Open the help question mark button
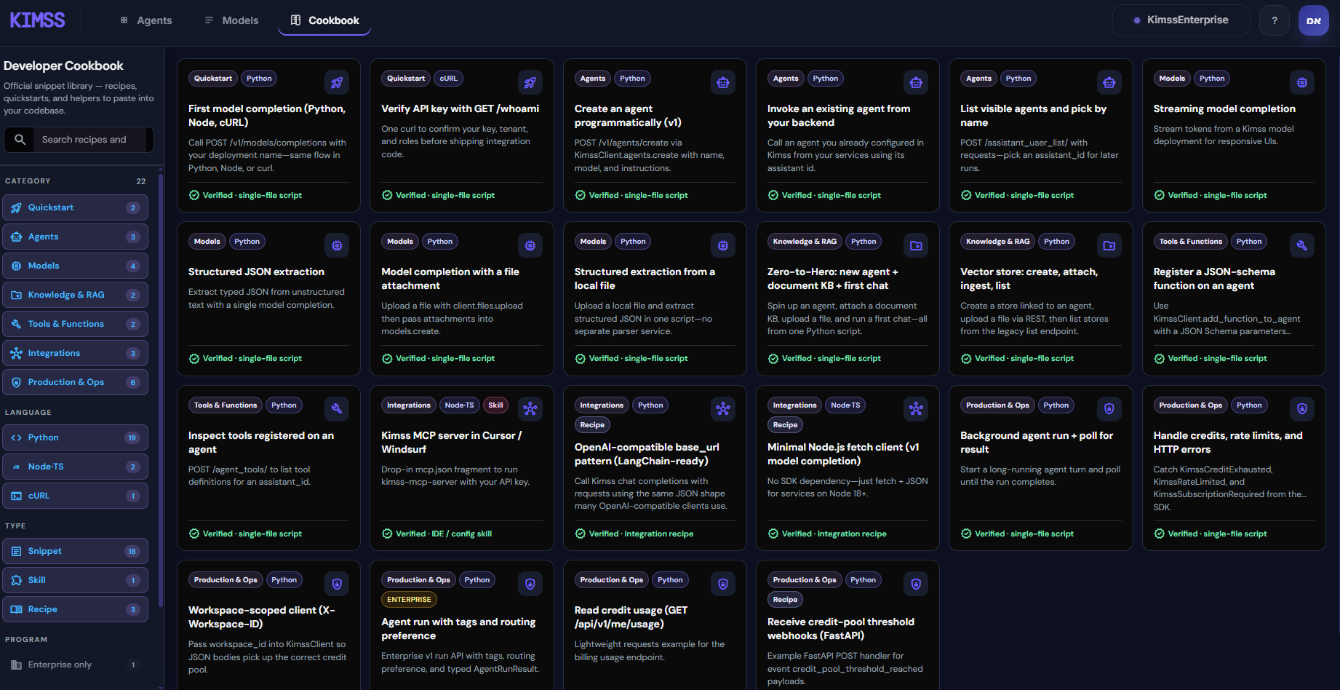Viewport: 1340px width, 690px height. pyautogui.click(x=1275, y=20)
